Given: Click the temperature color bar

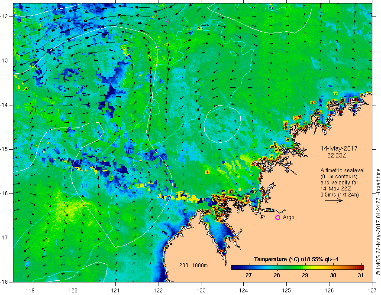Looking at the screenshot, I should tap(297, 268).
